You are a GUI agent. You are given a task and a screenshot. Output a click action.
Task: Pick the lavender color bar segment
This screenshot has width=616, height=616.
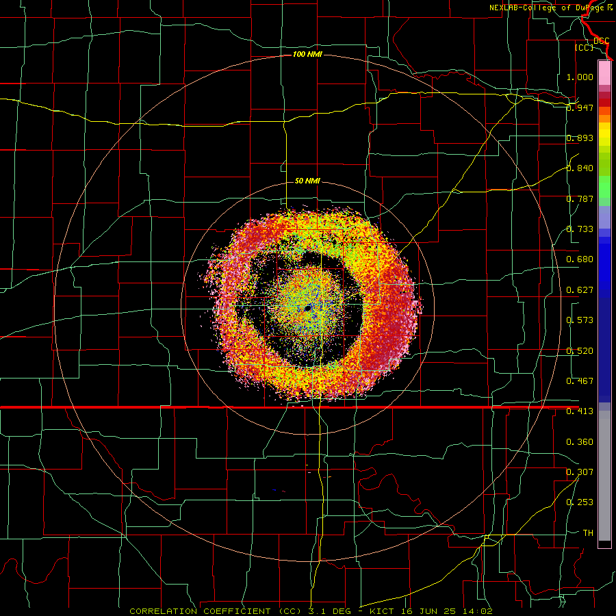[x=604, y=217]
